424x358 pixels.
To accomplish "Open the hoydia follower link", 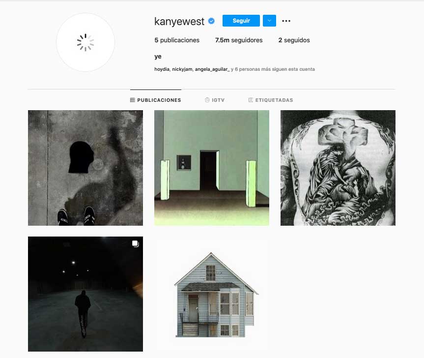I will tap(162, 69).
